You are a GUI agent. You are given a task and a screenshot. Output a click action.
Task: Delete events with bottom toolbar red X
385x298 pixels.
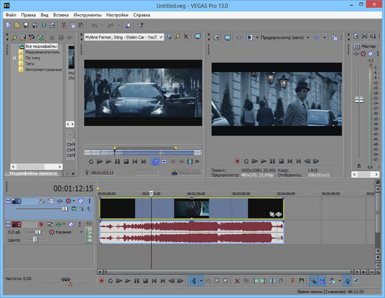coord(237,281)
